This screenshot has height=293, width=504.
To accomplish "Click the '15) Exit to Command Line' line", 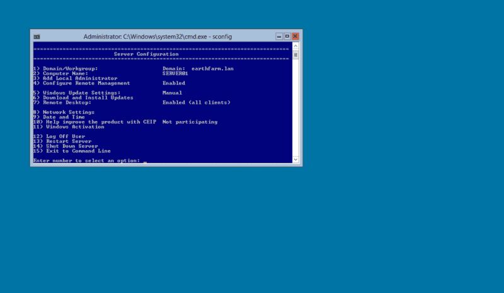I will pos(72,151).
